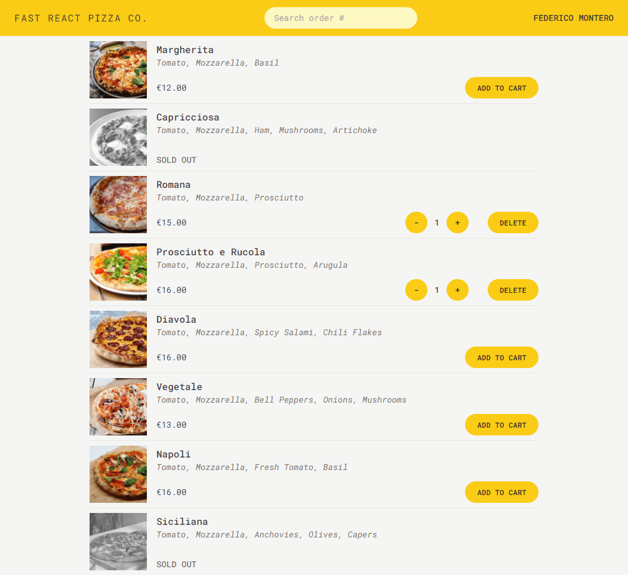Click the greyed-out Capricciosa image

(118, 137)
